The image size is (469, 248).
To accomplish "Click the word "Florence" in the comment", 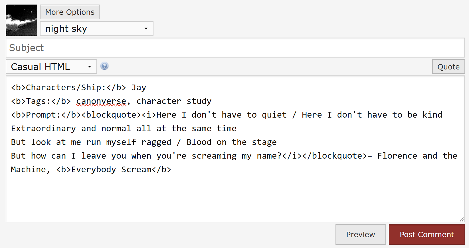I will 397,156.
